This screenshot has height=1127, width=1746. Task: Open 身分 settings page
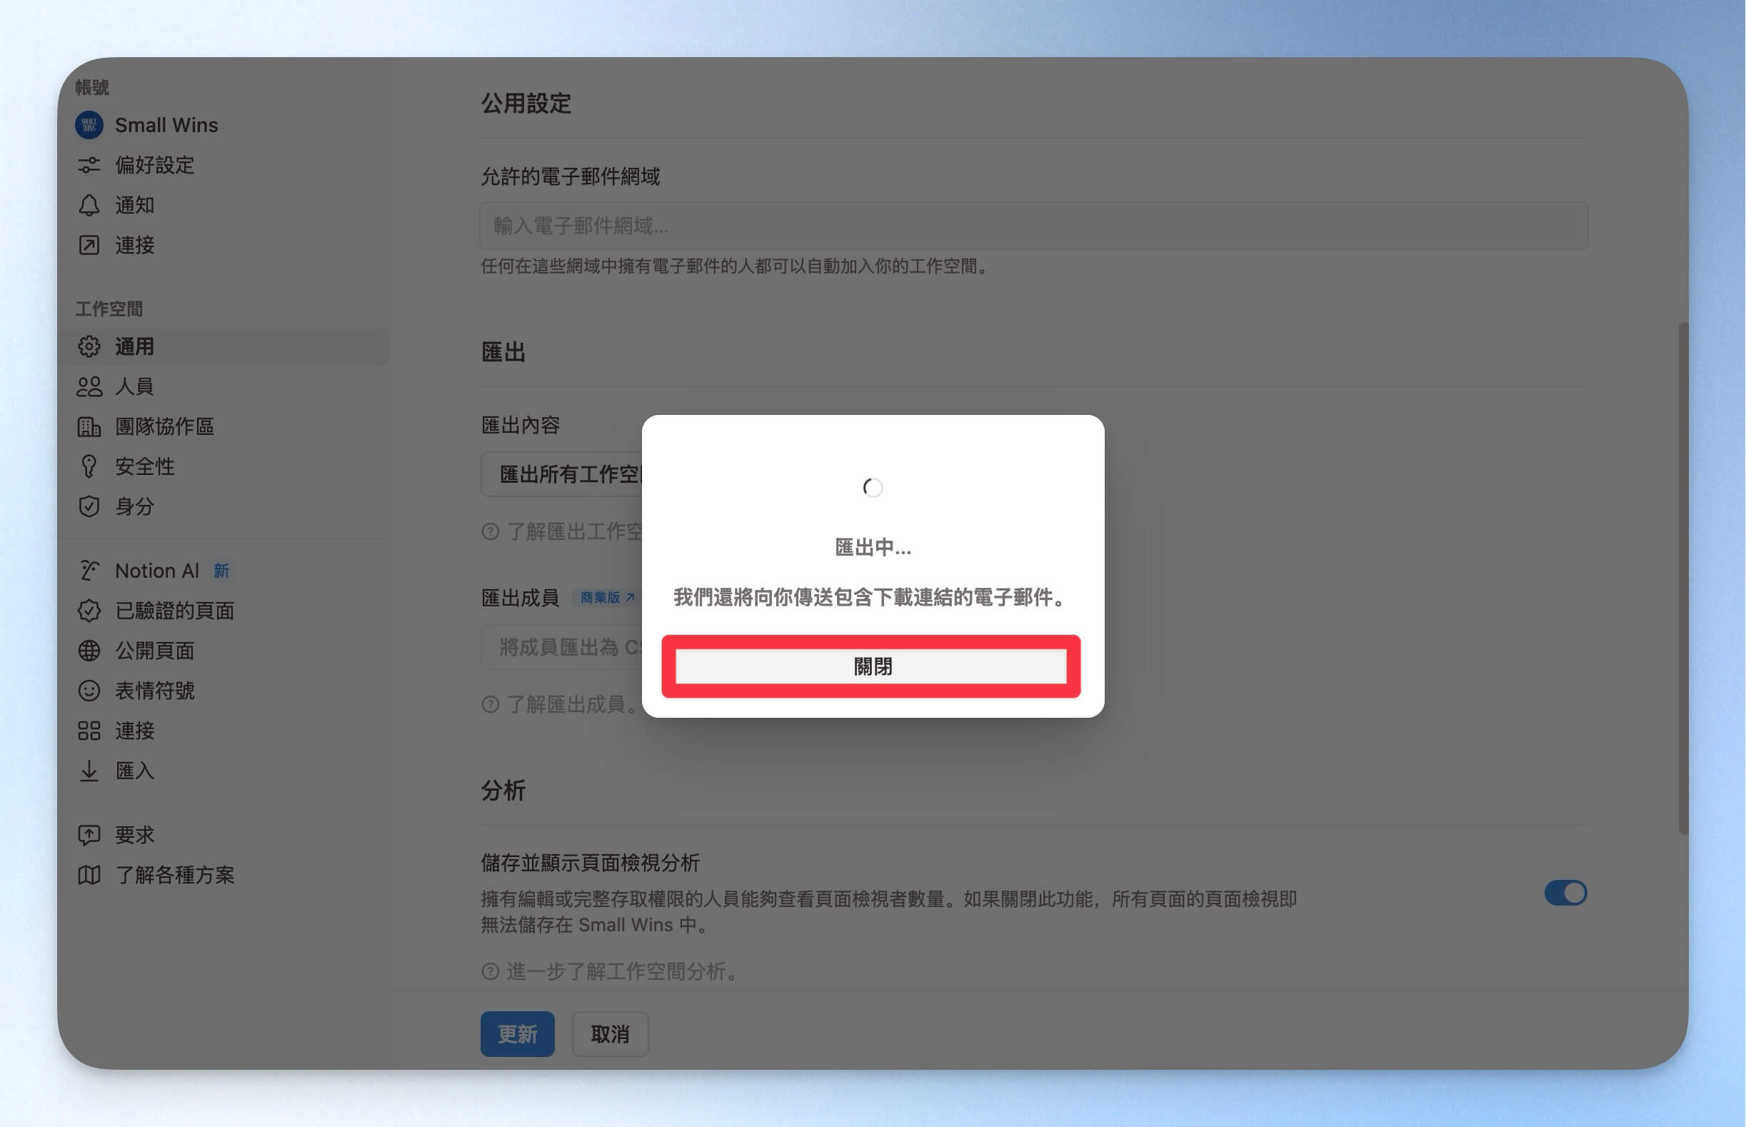click(135, 506)
